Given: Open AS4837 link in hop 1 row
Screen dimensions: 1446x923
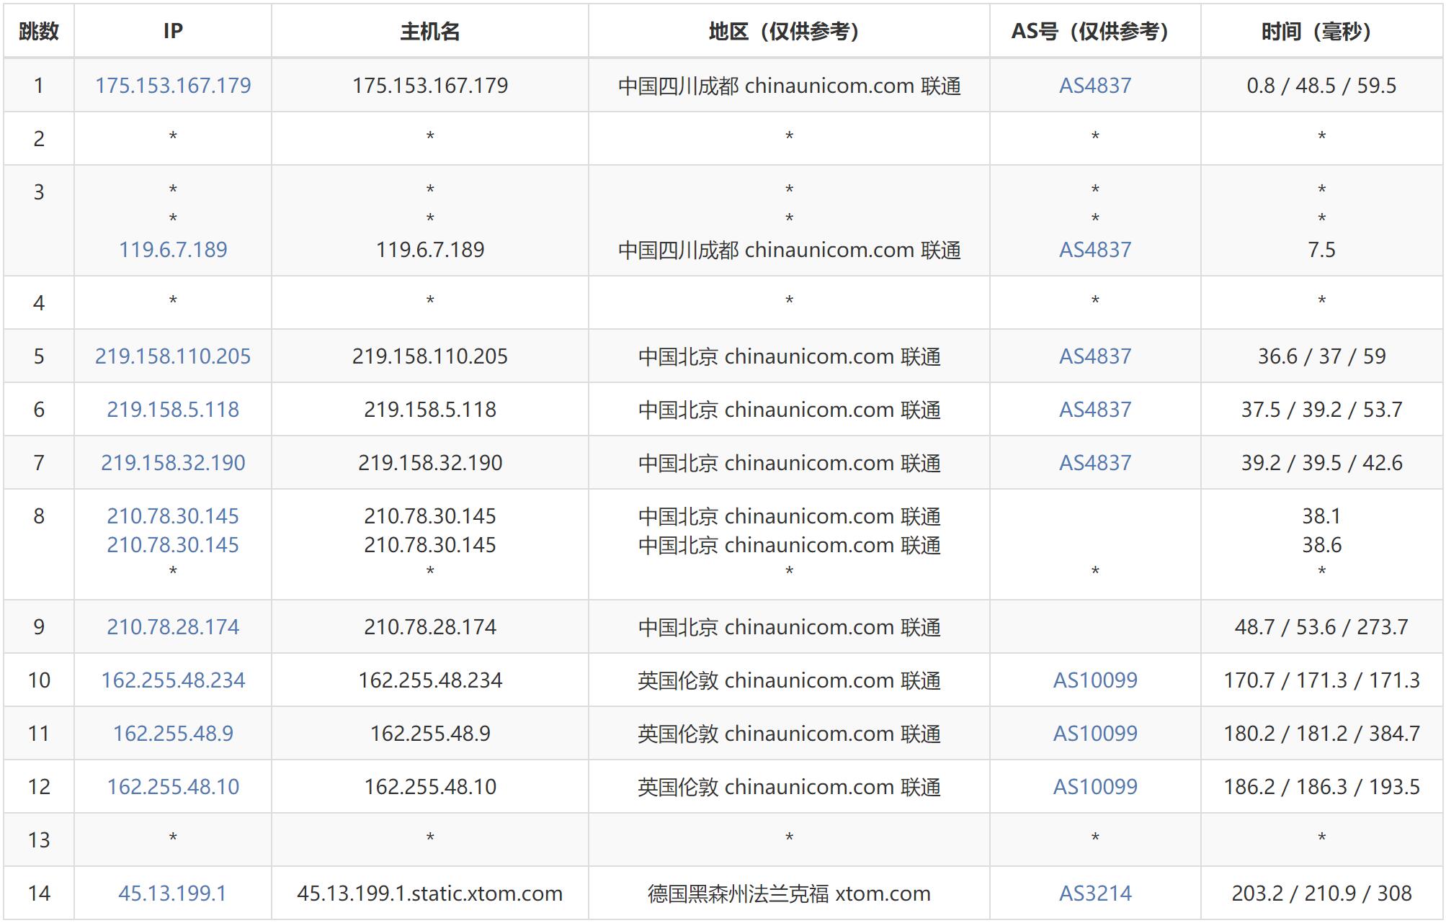Looking at the screenshot, I should point(1095,86).
